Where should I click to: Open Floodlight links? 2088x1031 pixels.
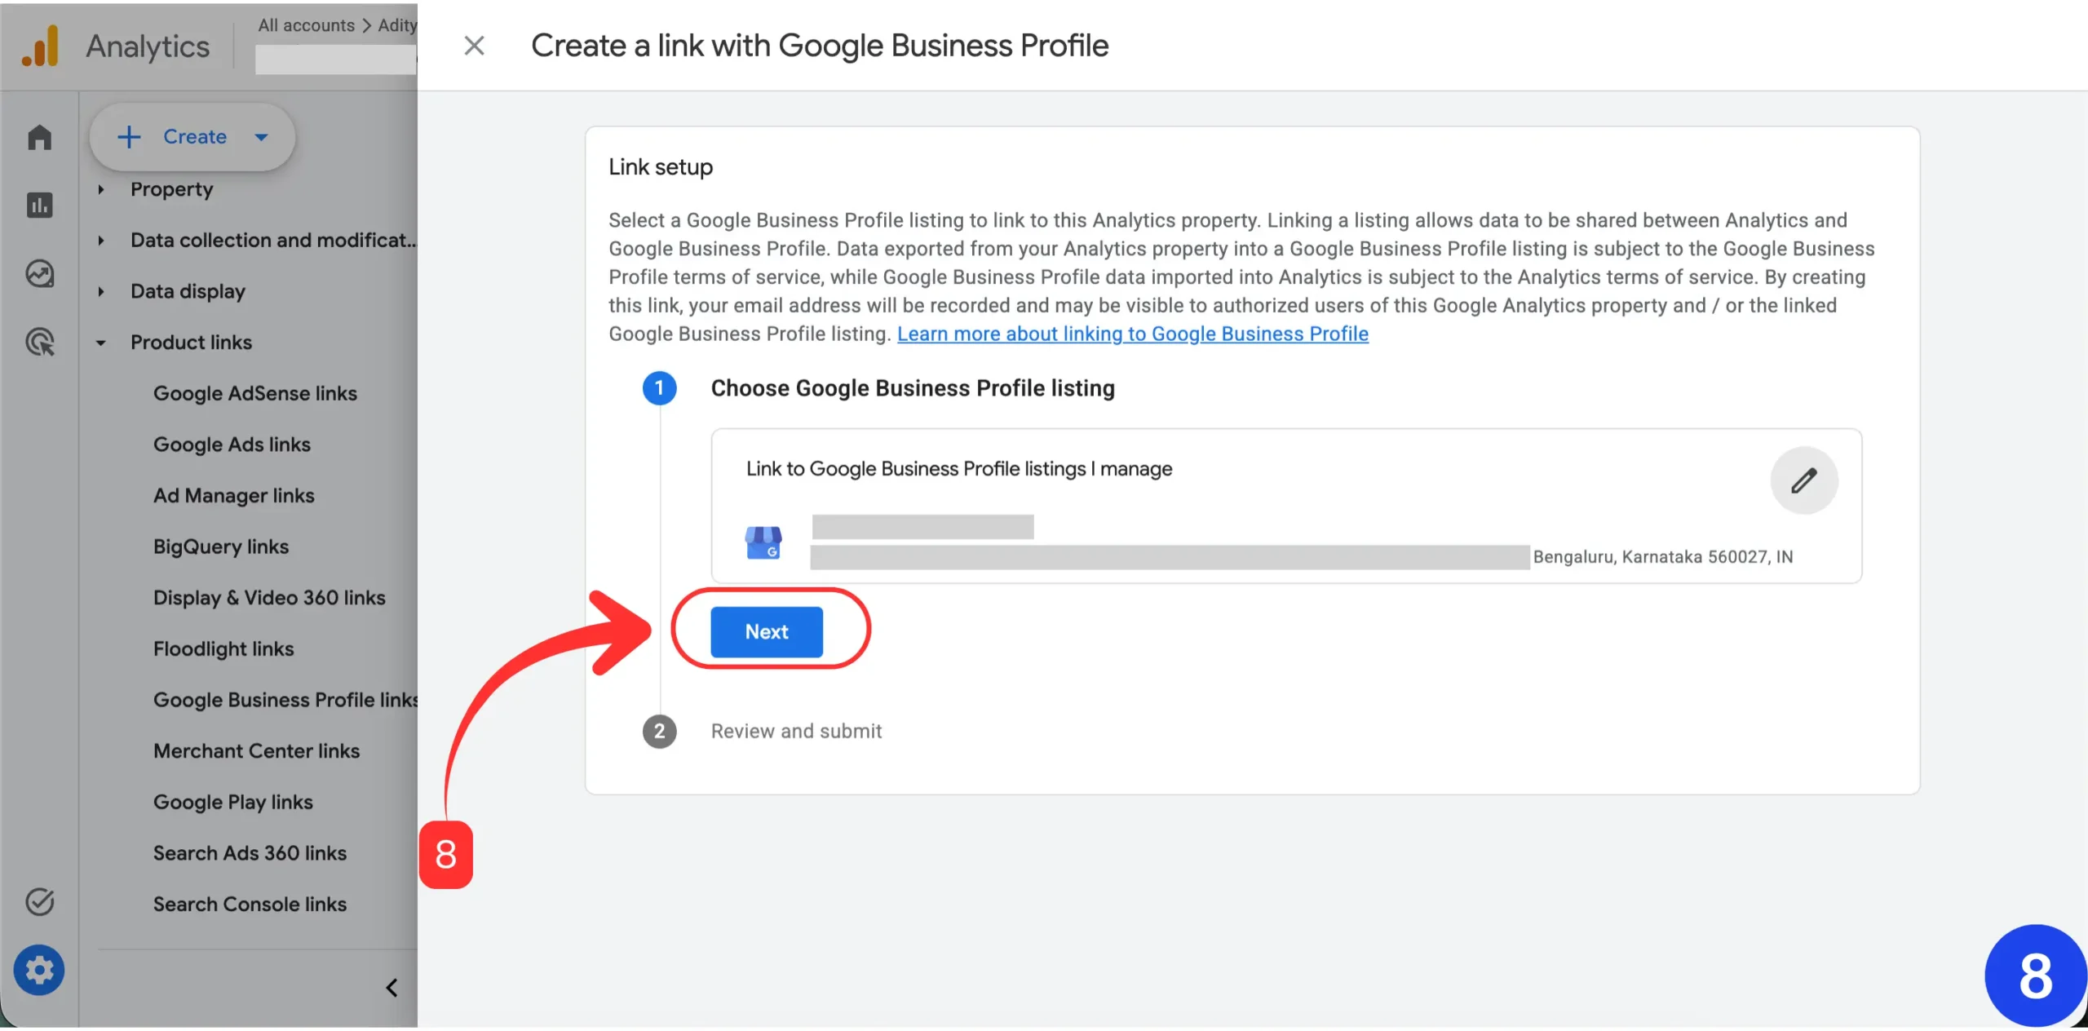tap(223, 649)
